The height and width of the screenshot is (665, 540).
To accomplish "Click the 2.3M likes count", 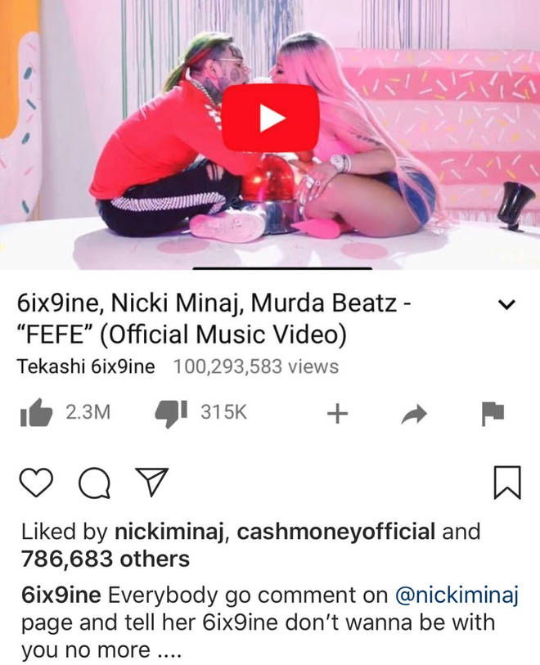I will pyautogui.click(x=88, y=412).
